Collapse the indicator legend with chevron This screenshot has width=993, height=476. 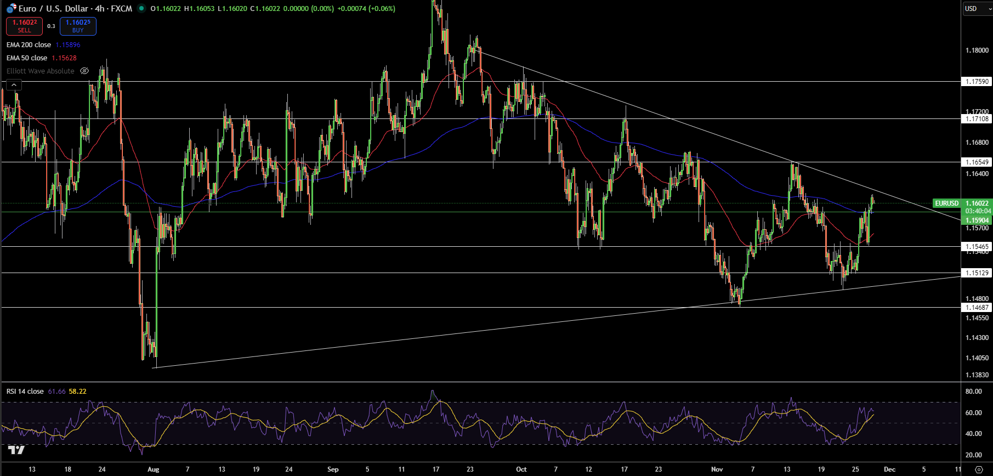tap(14, 84)
